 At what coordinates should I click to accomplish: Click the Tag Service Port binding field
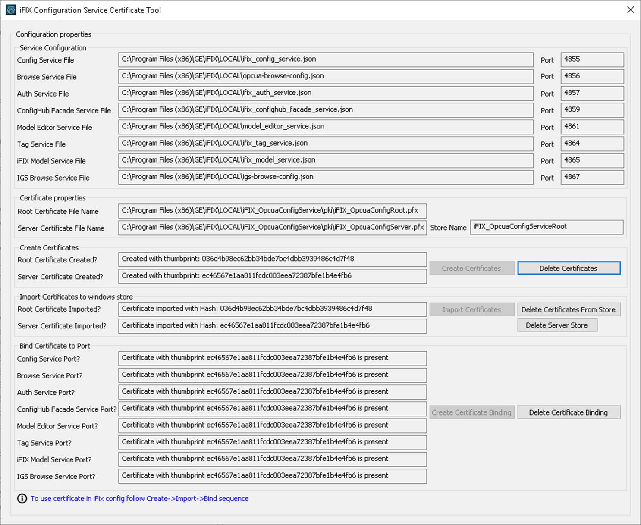click(x=273, y=442)
